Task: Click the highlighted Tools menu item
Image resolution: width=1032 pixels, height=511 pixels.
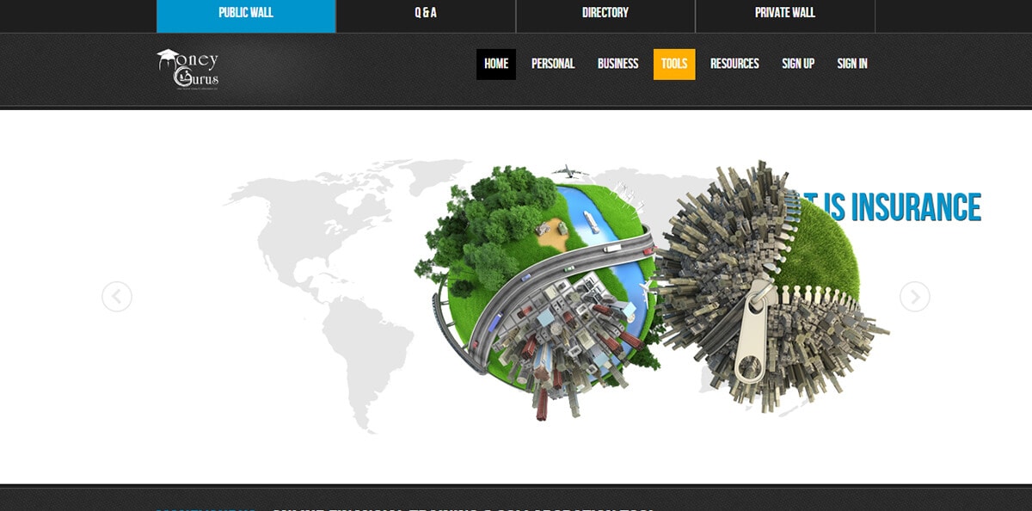Action: 674,64
